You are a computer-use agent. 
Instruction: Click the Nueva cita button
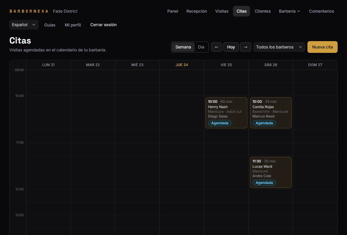click(x=322, y=47)
